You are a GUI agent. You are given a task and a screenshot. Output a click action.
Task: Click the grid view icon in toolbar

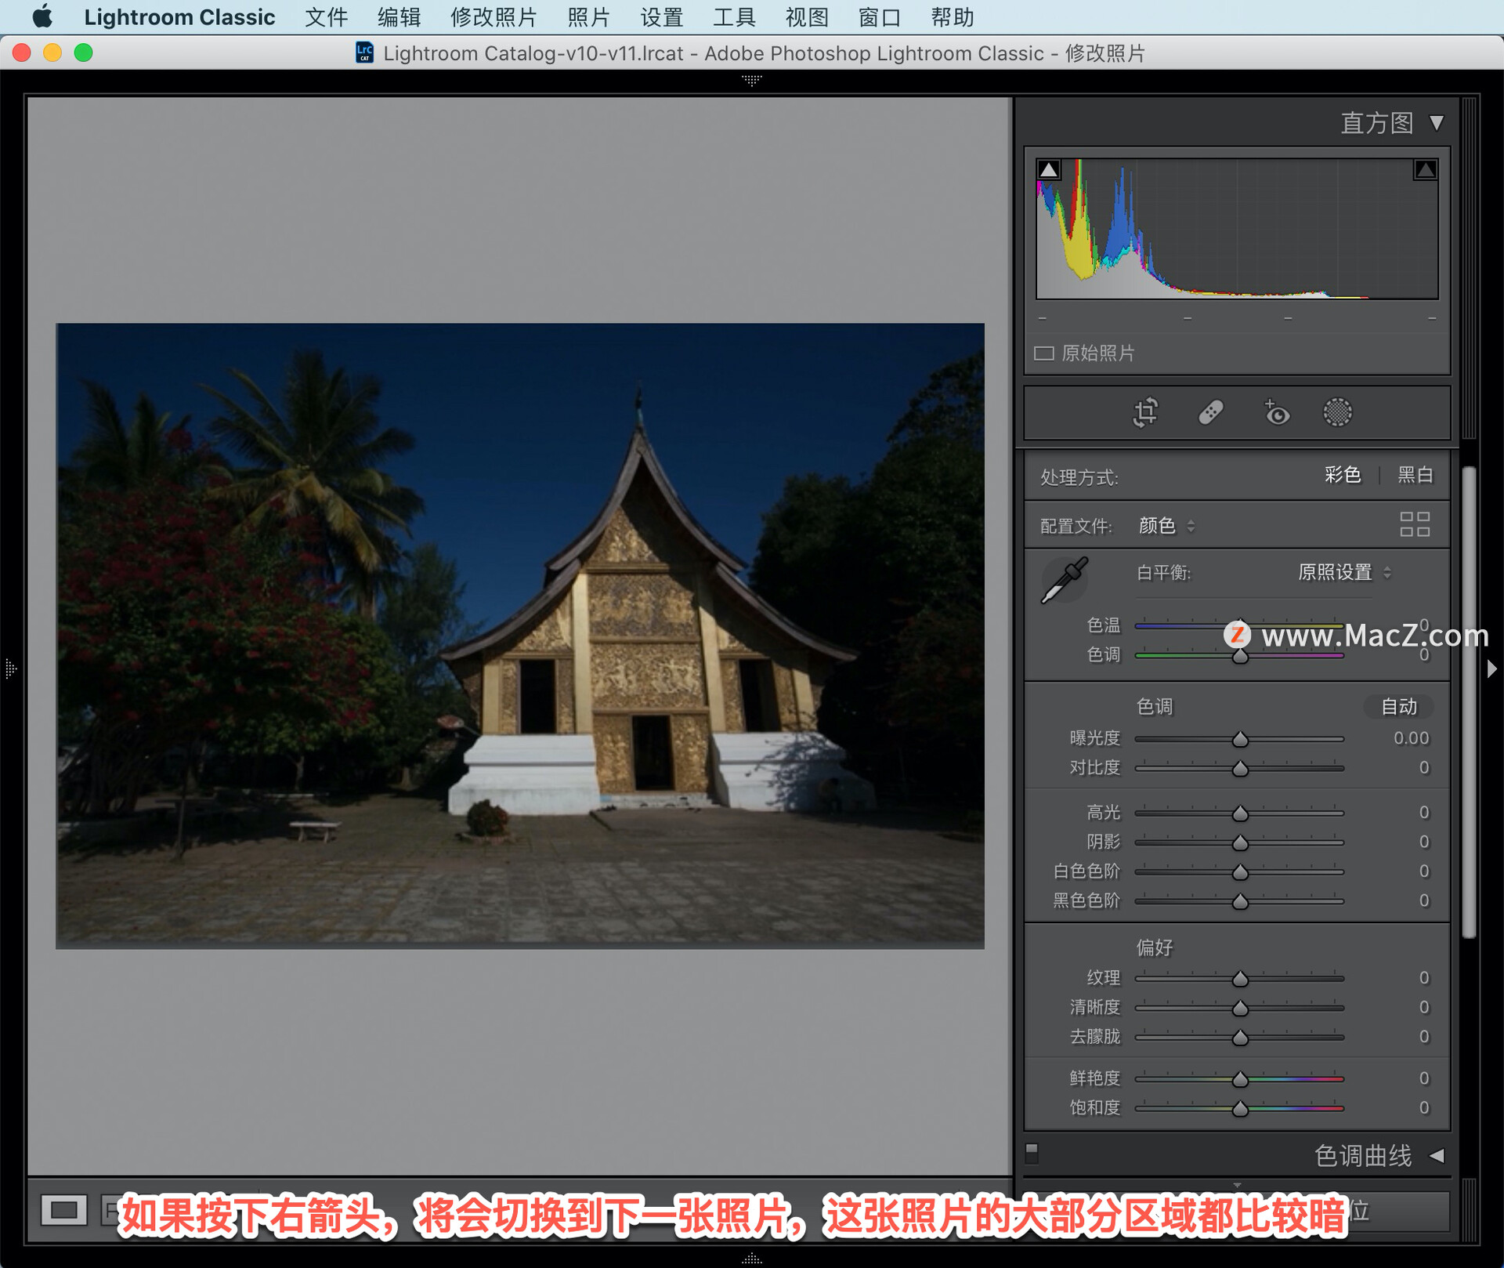click(x=1419, y=524)
